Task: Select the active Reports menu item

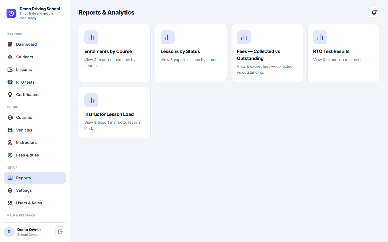Action: 35,178
